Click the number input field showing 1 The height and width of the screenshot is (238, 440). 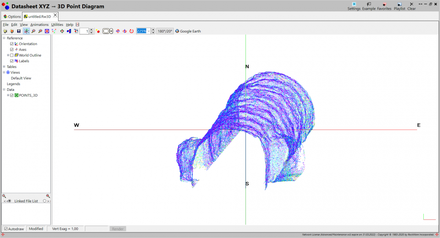click(84, 31)
